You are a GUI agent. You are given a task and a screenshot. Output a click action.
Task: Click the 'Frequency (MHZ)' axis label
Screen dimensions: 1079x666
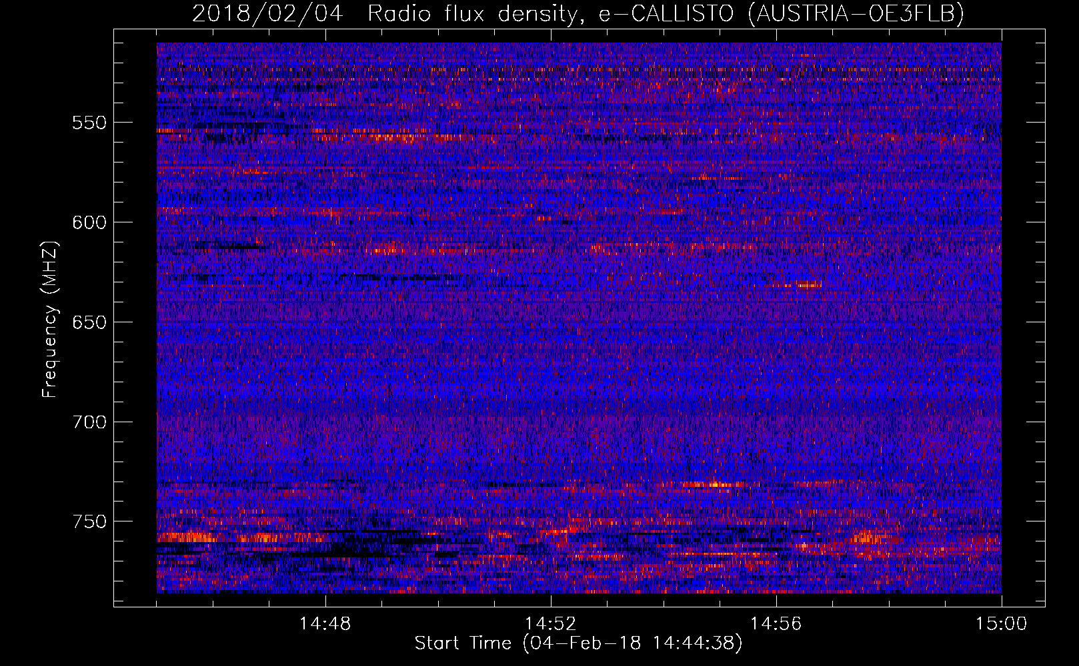(x=50, y=319)
